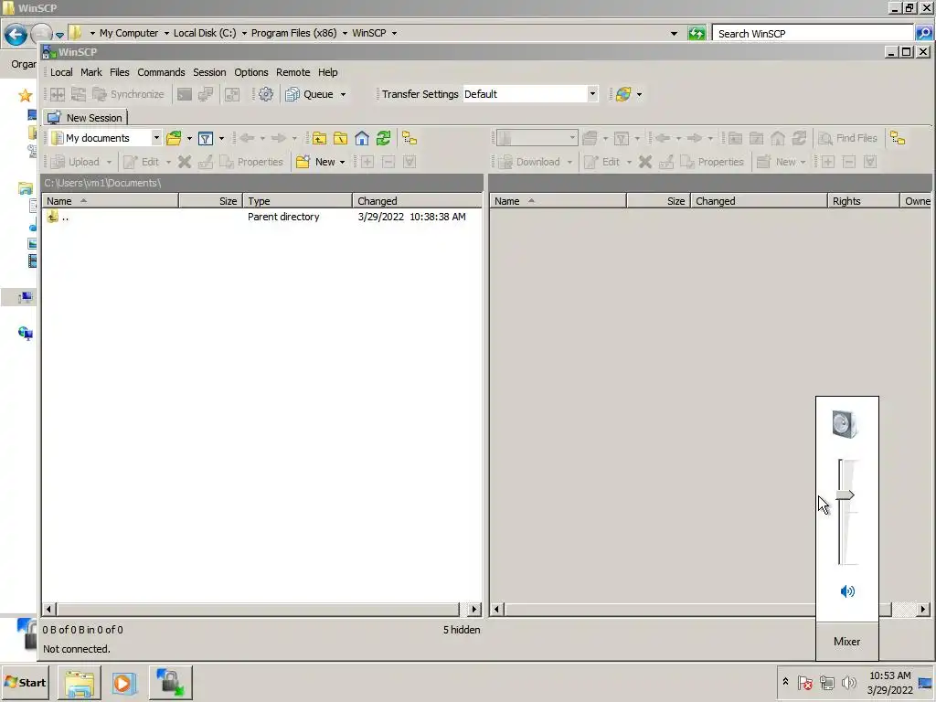Click the Start button

(26, 682)
